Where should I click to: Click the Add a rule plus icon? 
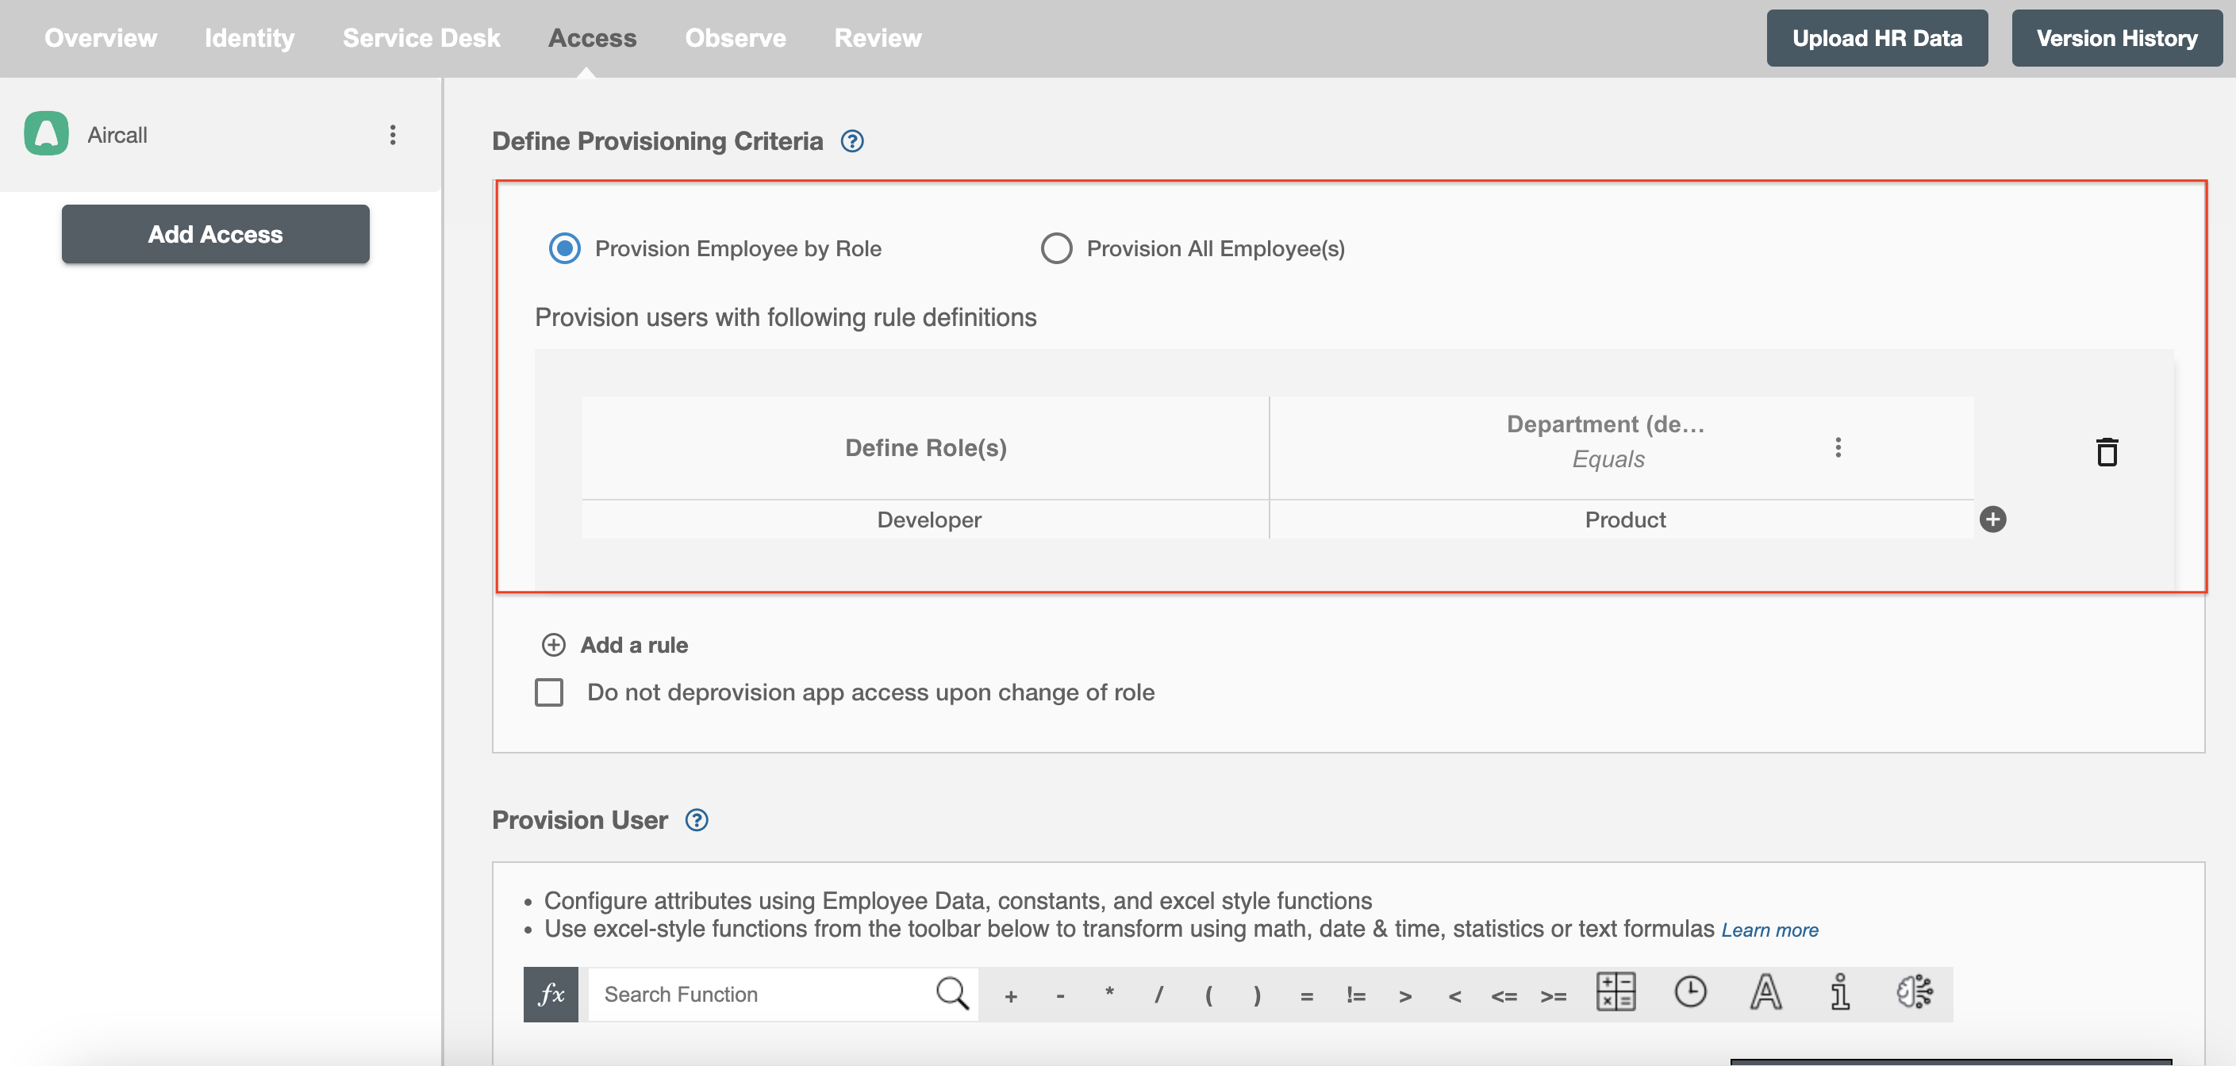553,646
